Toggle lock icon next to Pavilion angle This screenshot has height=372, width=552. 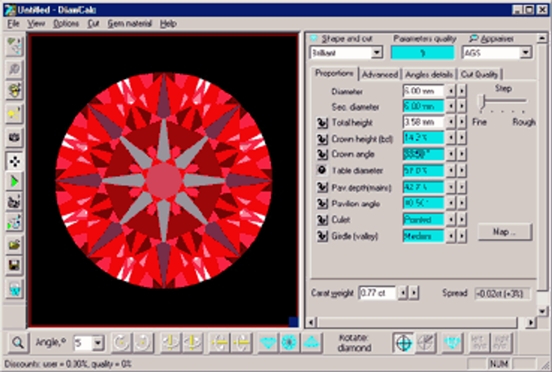[322, 203]
